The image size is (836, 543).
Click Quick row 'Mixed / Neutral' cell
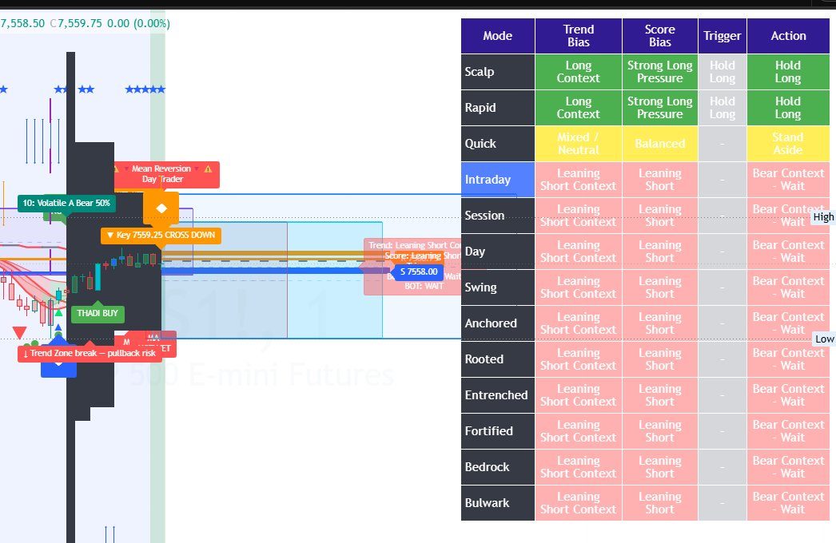click(578, 144)
